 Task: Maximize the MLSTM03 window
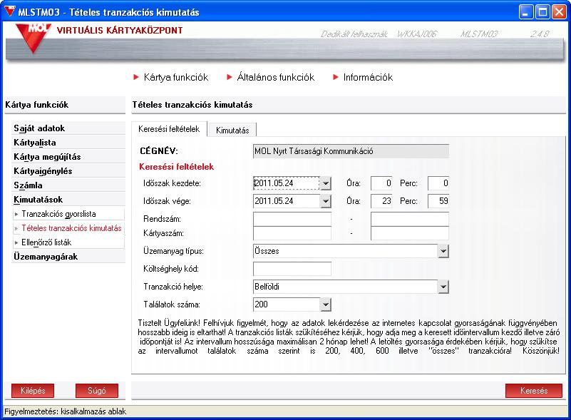coord(542,12)
